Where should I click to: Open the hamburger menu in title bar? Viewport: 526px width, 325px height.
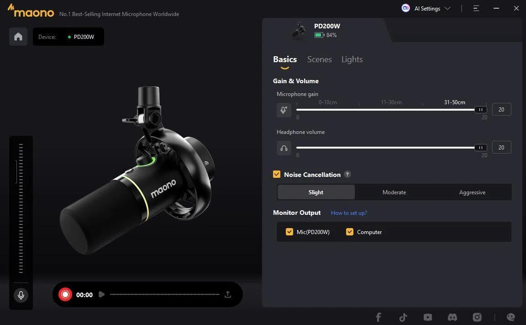(476, 8)
